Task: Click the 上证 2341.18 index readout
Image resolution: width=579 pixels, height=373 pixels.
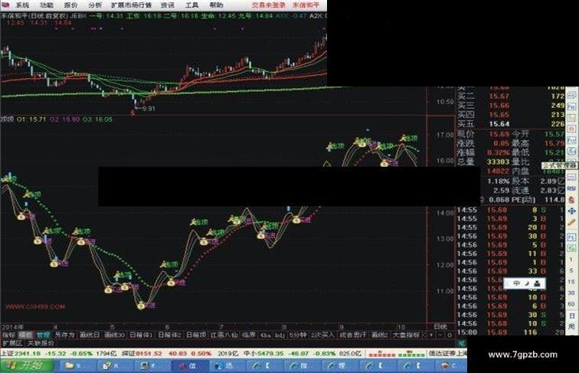Action: point(21,353)
